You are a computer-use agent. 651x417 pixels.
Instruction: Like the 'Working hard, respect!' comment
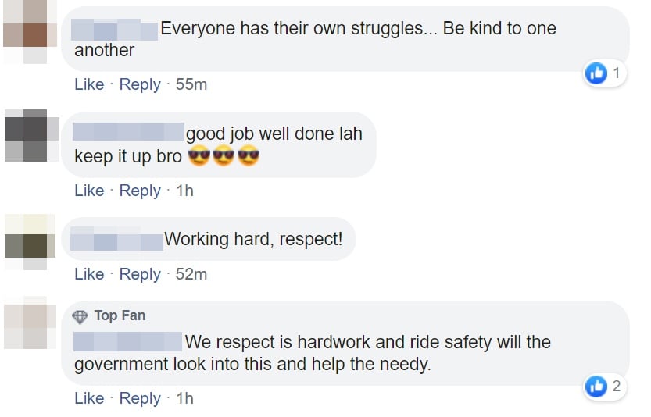89,274
